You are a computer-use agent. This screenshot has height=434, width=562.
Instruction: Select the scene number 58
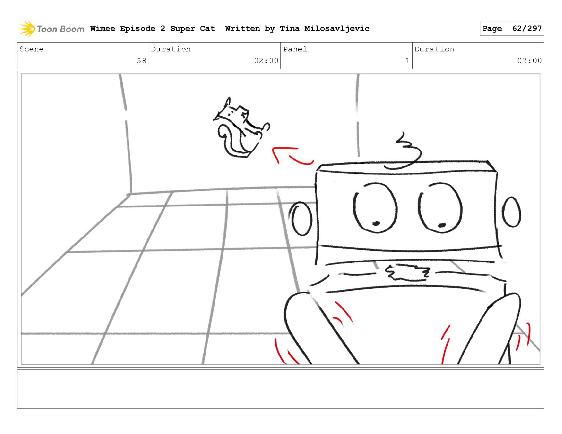[142, 61]
